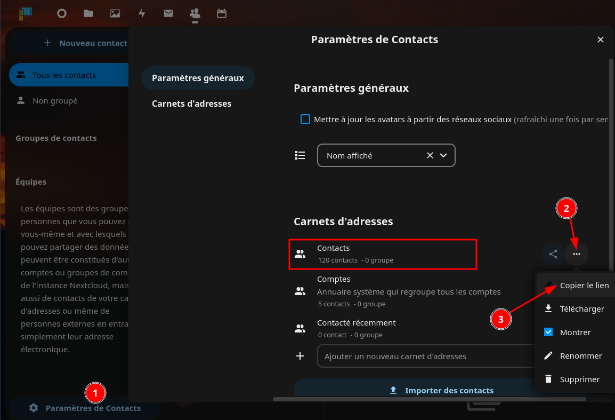Clear the Nom affiché selection
The image size is (615, 420).
[430, 155]
